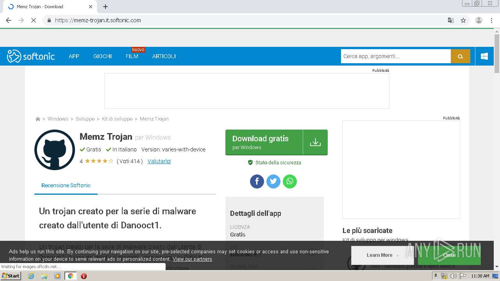Click the star rating row

click(99, 161)
